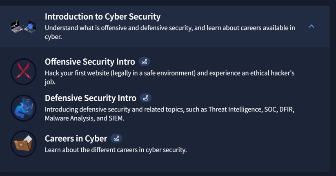Toggle the Introduction to Cyber Security header title
Image resolution: width=336 pixels, height=176 pixels.
tap(102, 17)
